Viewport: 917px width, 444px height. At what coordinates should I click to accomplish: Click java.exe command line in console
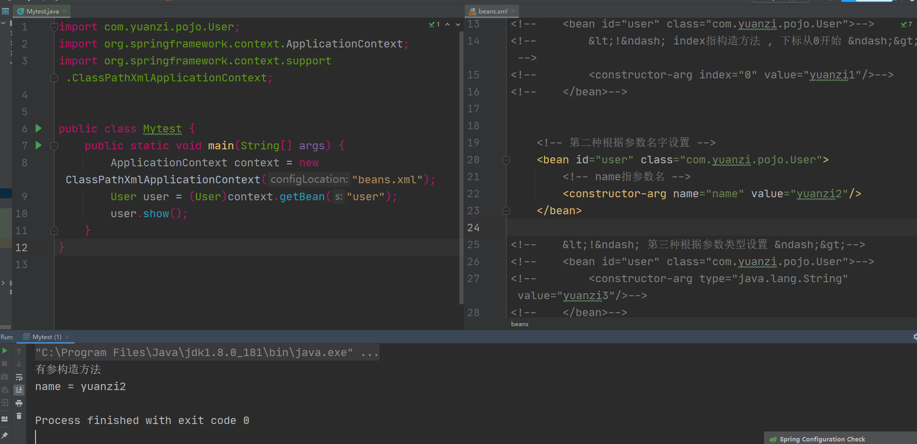[x=206, y=353]
